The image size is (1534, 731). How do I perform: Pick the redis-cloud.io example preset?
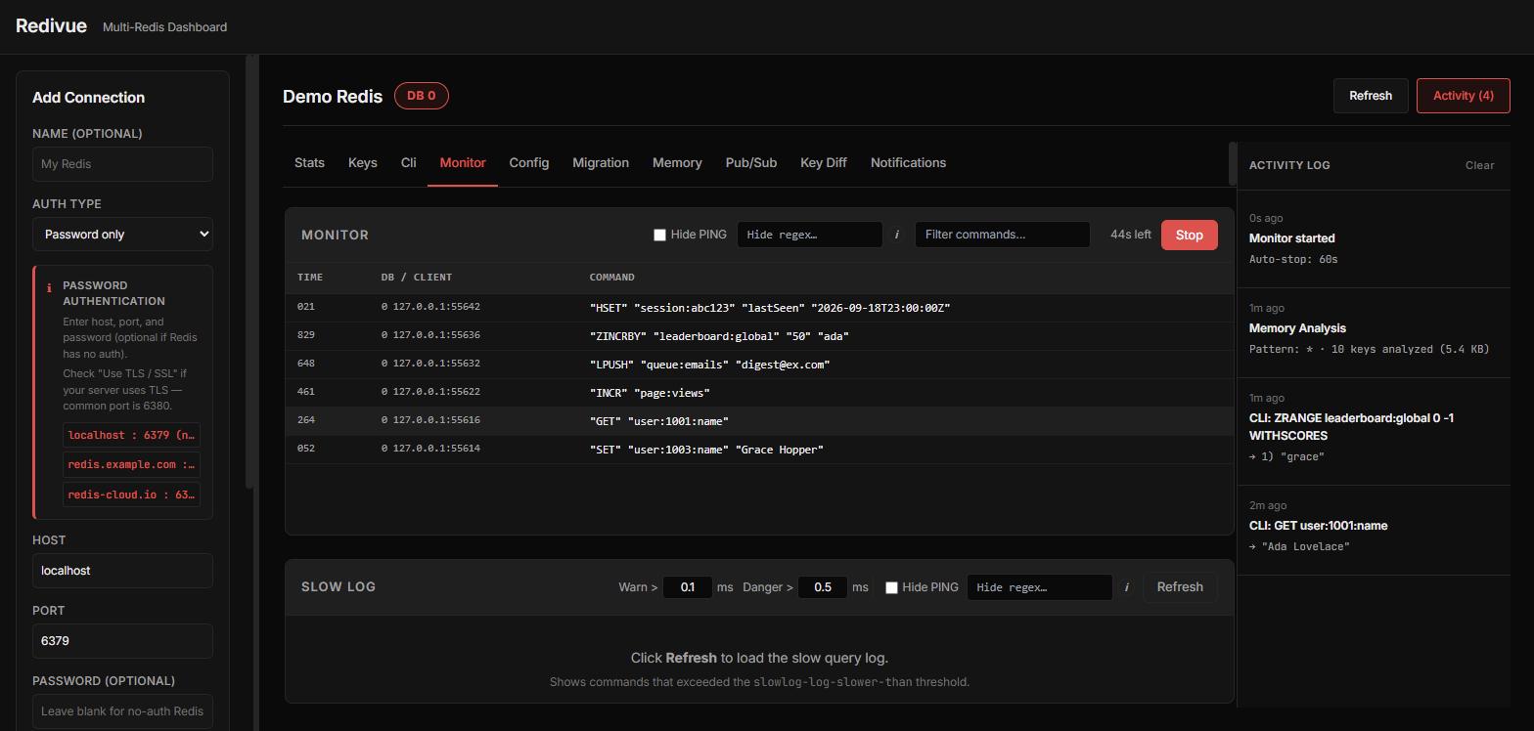pyautogui.click(x=132, y=494)
